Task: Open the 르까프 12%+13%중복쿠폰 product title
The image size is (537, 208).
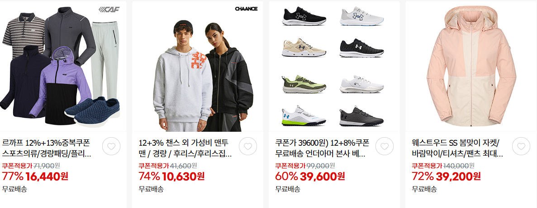Action: (x=47, y=148)
